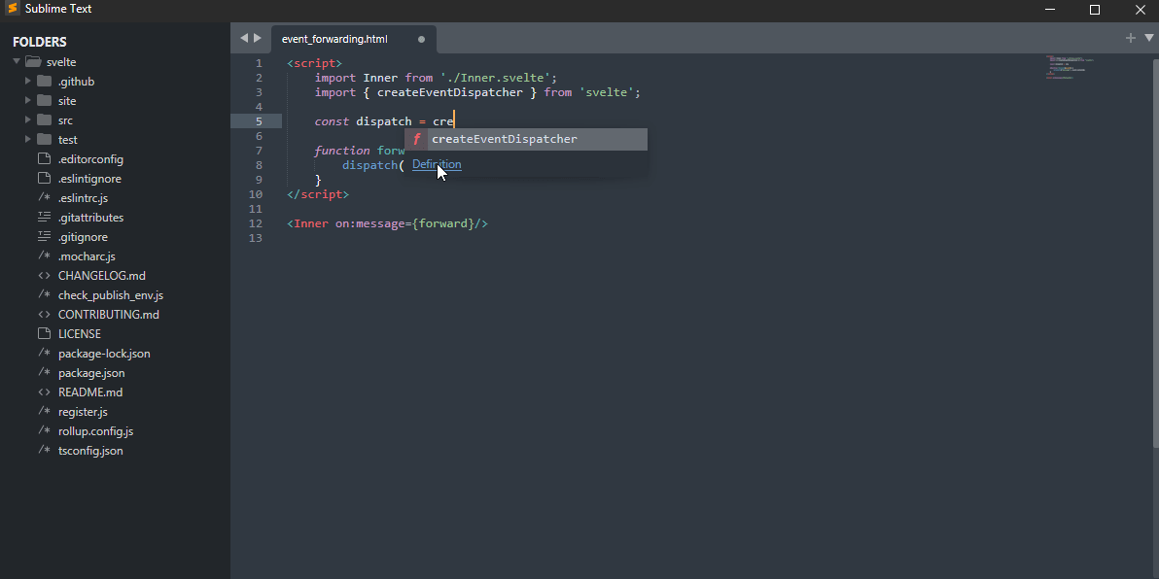1159x579 pixels.
Task: Click the JS icon beside .eslintrc.js
Action: click(45, 198)
